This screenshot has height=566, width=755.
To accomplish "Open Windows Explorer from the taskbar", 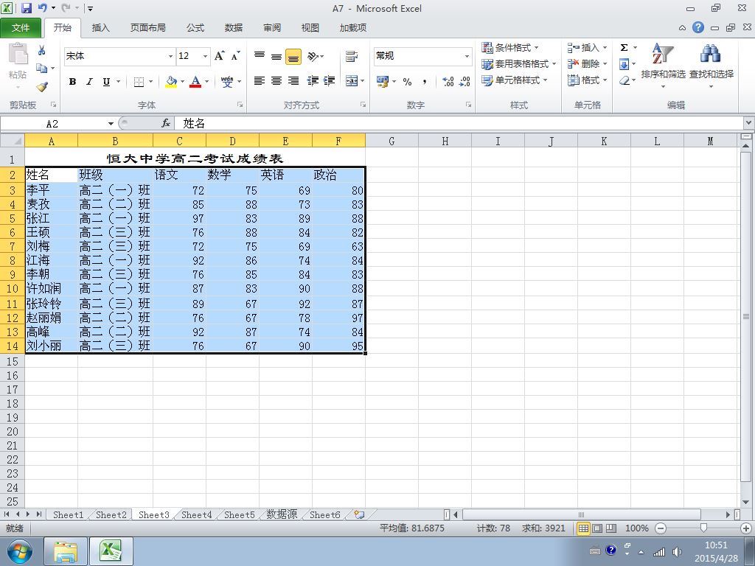I will (65, 551).
